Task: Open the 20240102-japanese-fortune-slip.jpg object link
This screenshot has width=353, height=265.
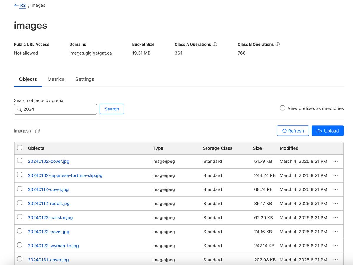Action: 65,175
